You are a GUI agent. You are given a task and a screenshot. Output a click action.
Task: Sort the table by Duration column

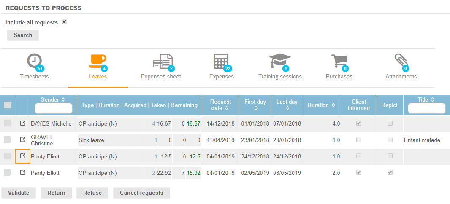(333, 105)
